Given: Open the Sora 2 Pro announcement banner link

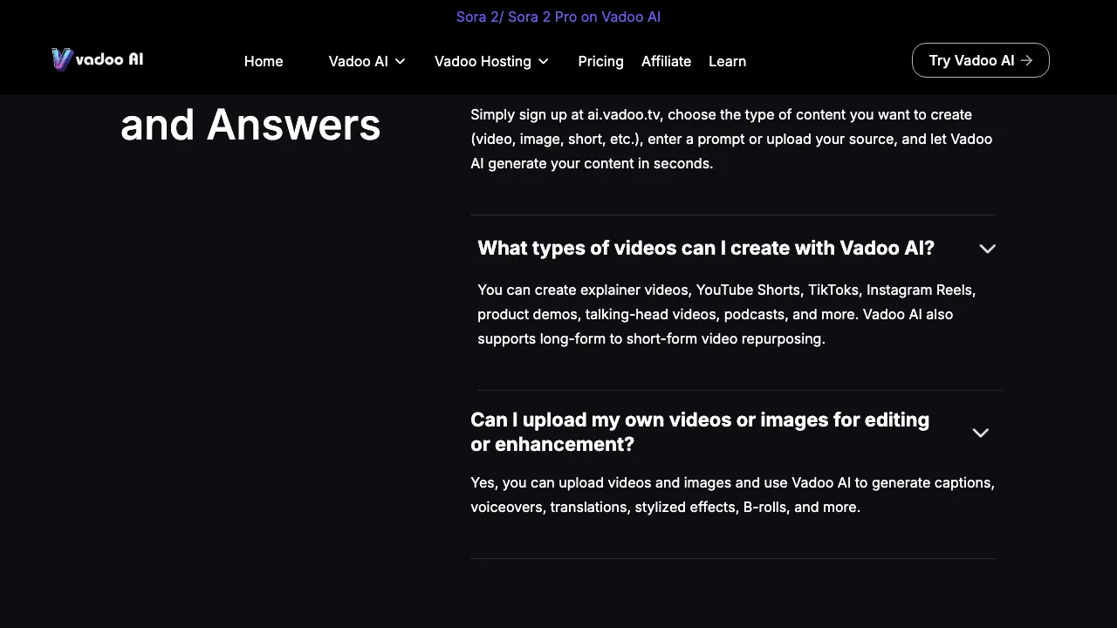Looking at the screenshot, I should pyautogui.click(x=558, y=17).
